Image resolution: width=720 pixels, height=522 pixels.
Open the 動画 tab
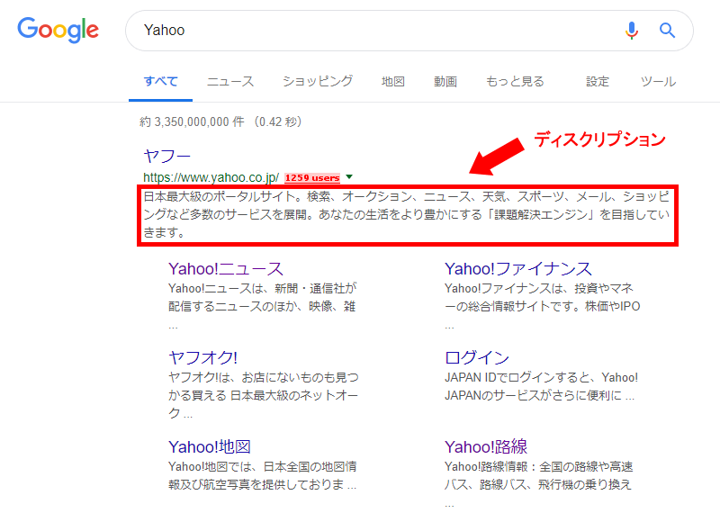445,82
